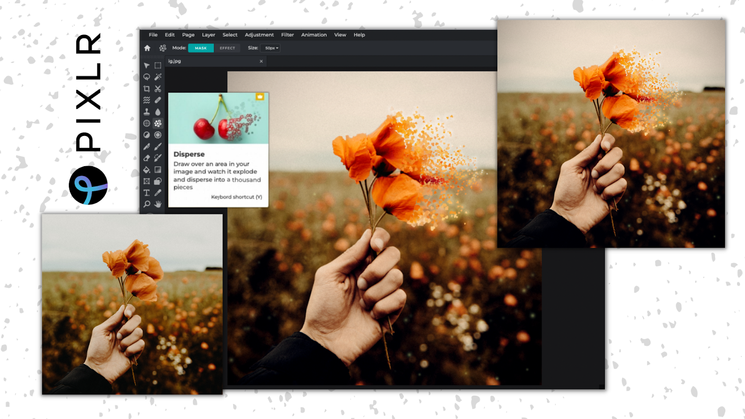
Task: Click the "Disperse" tooltip title
Action: coord(189,154)
